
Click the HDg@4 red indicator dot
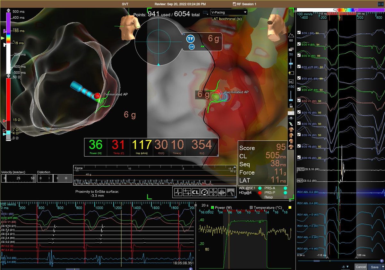click(x=260, y=192)
